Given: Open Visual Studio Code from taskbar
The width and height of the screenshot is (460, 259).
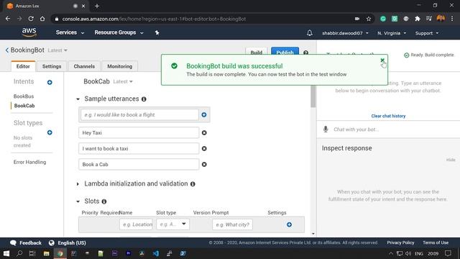Looking at the screenshot, I should coord(156,253).
